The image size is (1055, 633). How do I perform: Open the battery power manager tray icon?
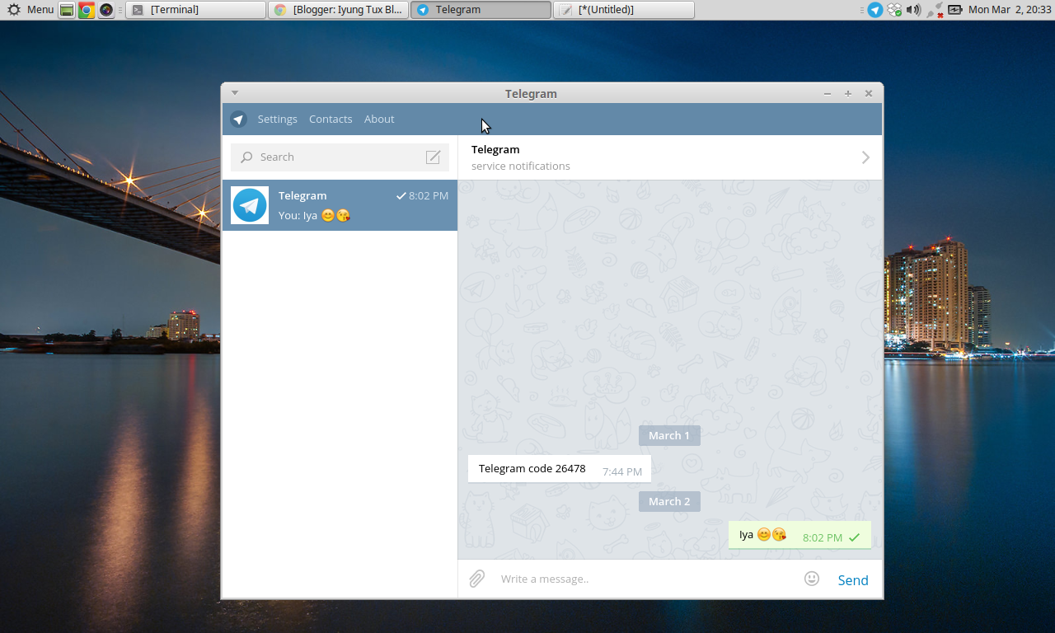[954, 9]
